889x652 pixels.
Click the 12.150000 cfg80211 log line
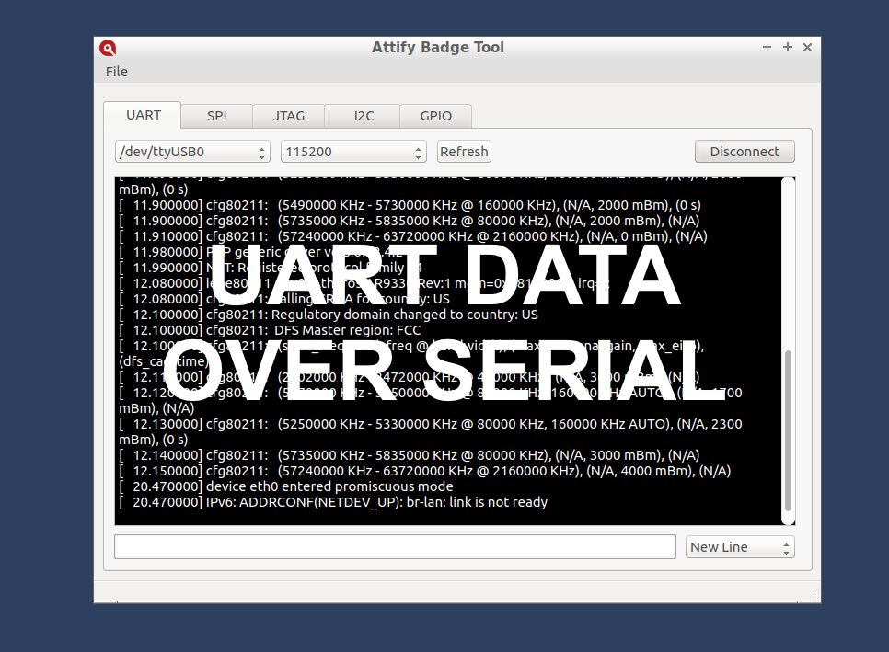point(424,471)
